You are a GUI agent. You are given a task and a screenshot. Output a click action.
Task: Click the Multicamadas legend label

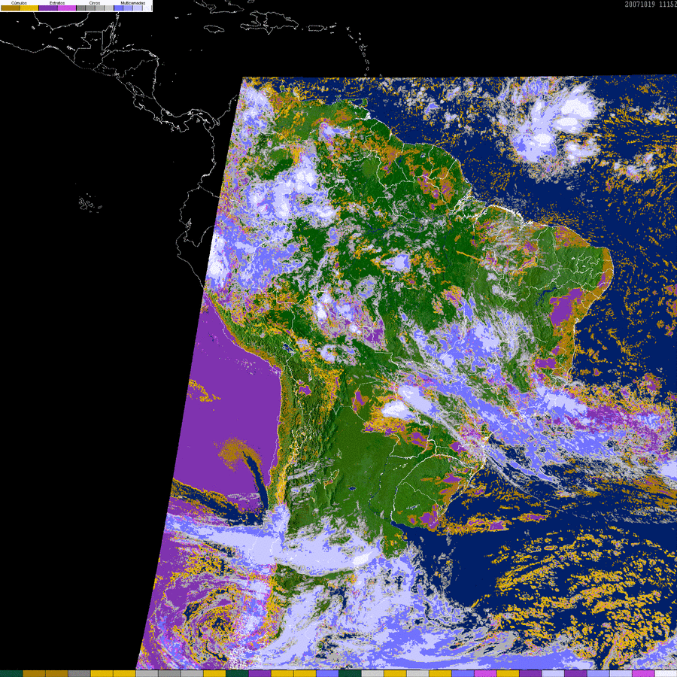133,3
